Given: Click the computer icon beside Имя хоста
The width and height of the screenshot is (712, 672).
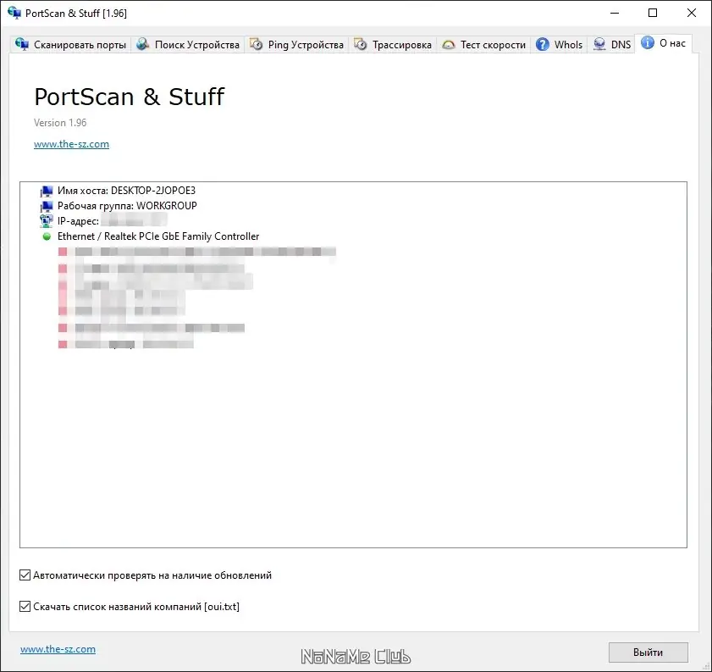Looking at the screenshot, I should (x=47, y=191).
